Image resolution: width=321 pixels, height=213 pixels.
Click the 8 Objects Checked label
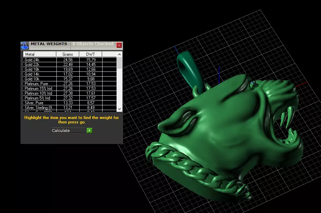coord(93,44)
